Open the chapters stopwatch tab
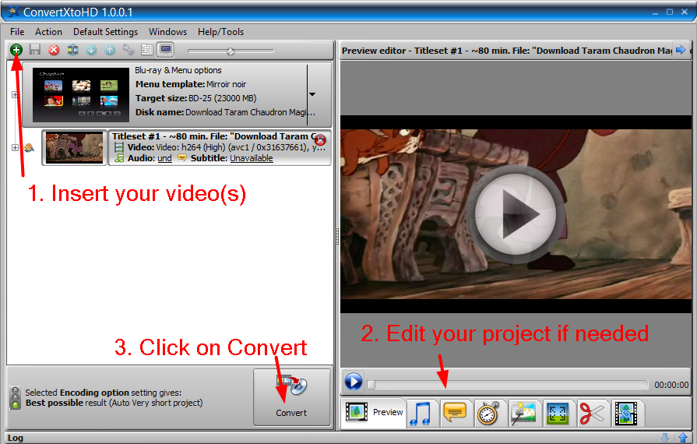The width and height of the screenshot is (697, 444). coord(488,413)
